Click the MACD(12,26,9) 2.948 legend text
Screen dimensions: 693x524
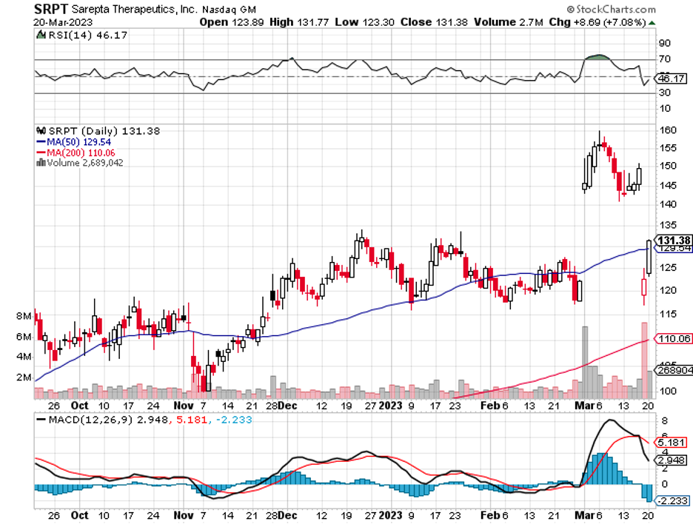(x=108, y=420)
